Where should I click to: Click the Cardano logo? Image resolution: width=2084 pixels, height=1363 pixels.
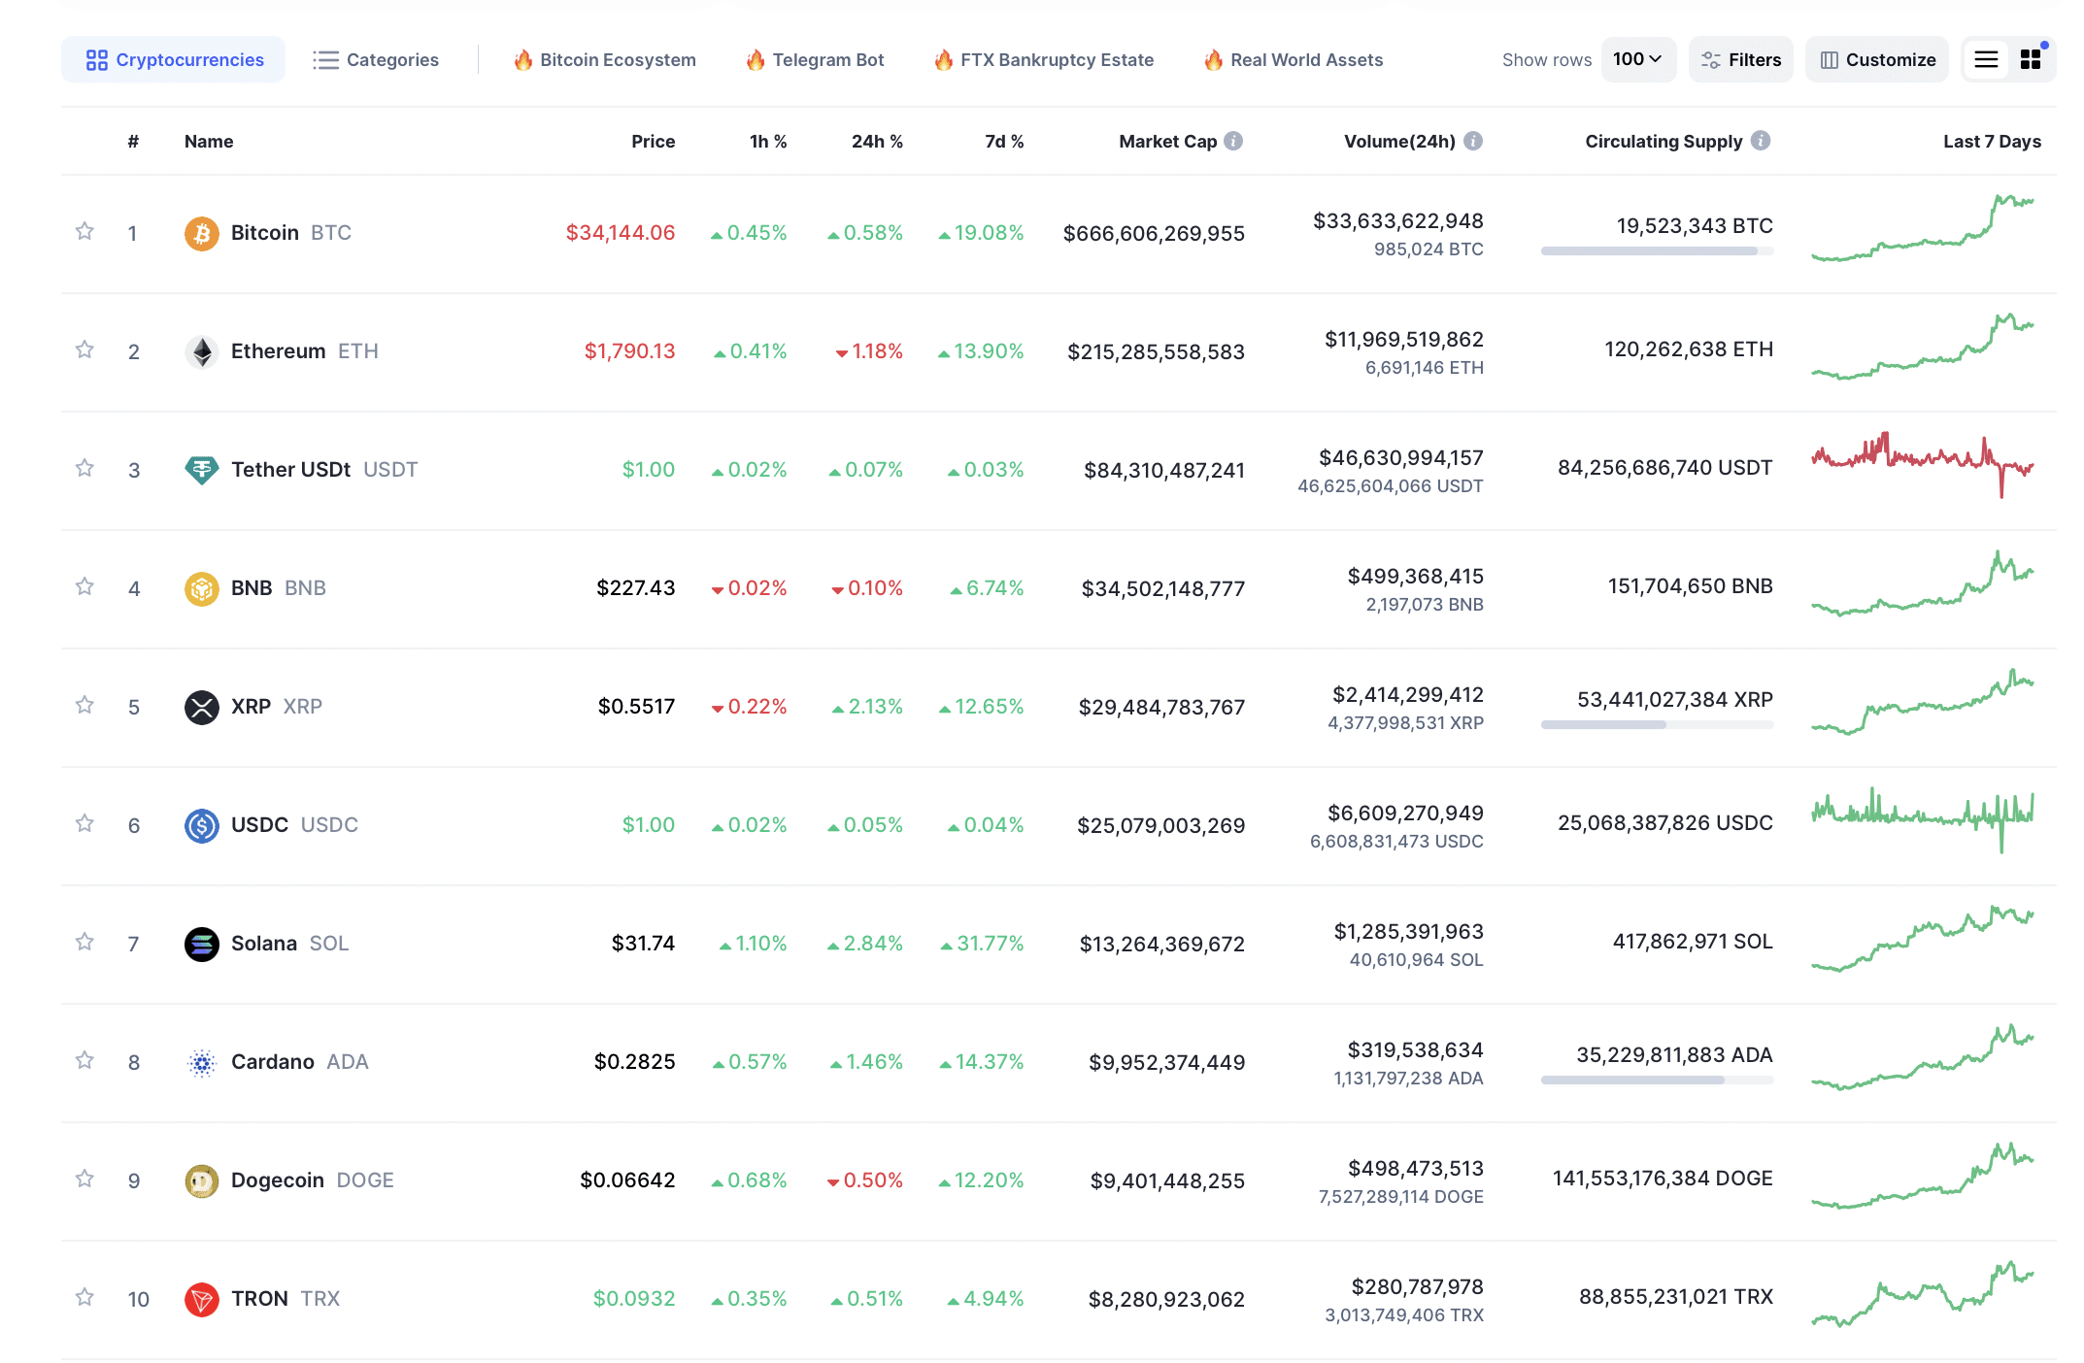[x=201, y=1062]
